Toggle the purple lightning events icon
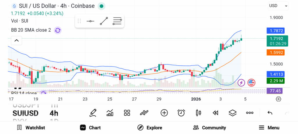 pos(241,83)
